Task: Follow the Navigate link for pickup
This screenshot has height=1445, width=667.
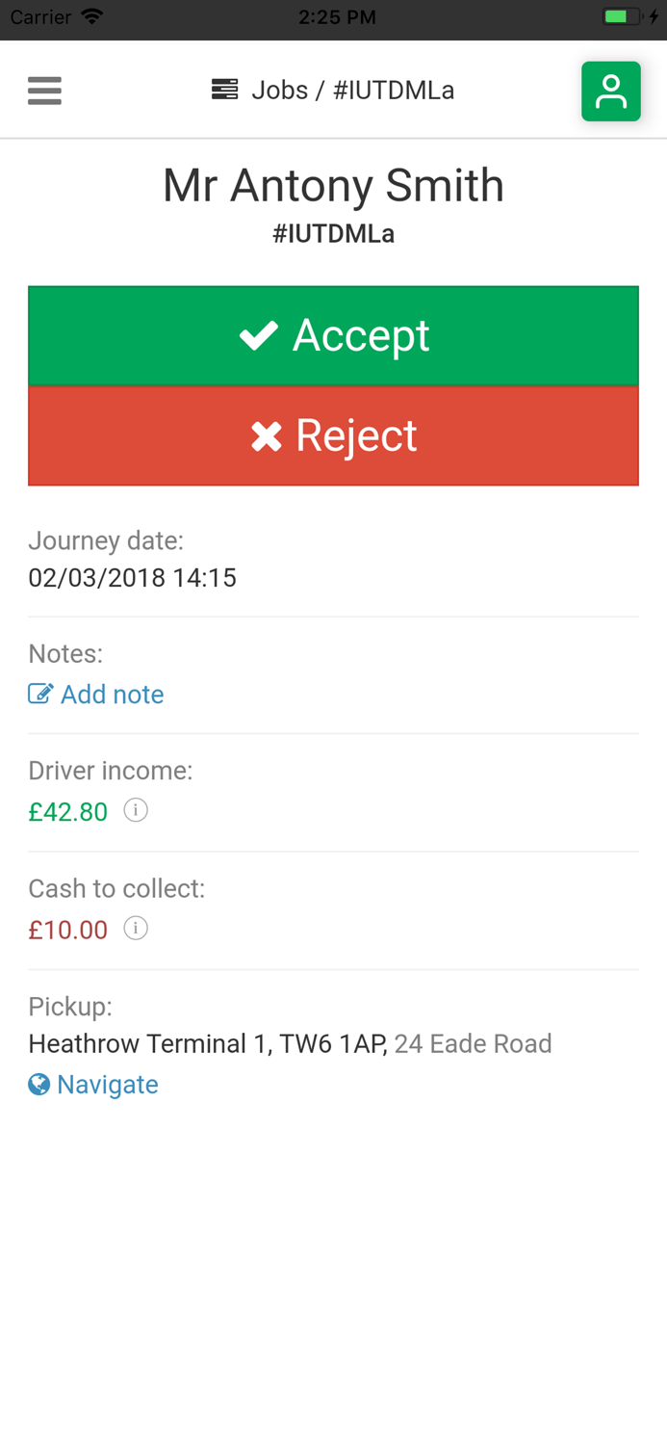Action: tap(107, 1085)
